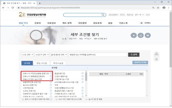Open the 진료비 main menu
Viewport: 172px width, 108px height.
(x=38, y=23)
